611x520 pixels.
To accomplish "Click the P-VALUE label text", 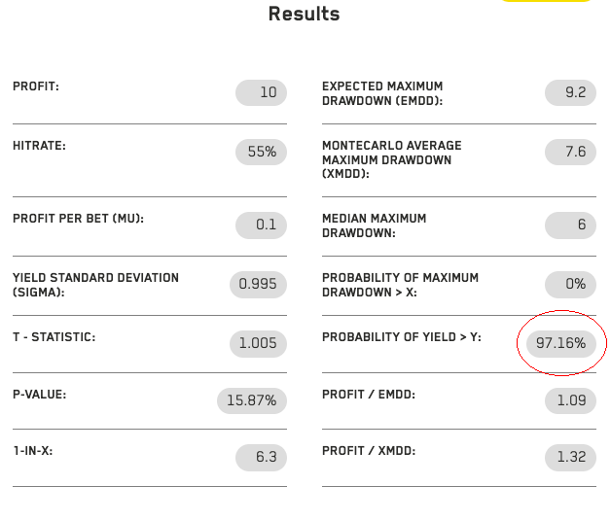I will (x=39, y=395).
